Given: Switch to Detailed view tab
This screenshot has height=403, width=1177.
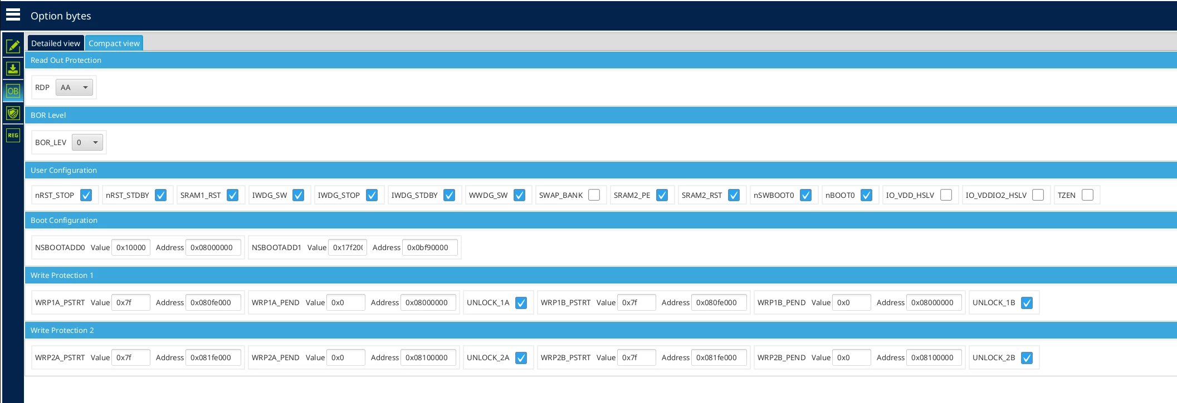Looking at the screenshot, I should tap(56, 43).
